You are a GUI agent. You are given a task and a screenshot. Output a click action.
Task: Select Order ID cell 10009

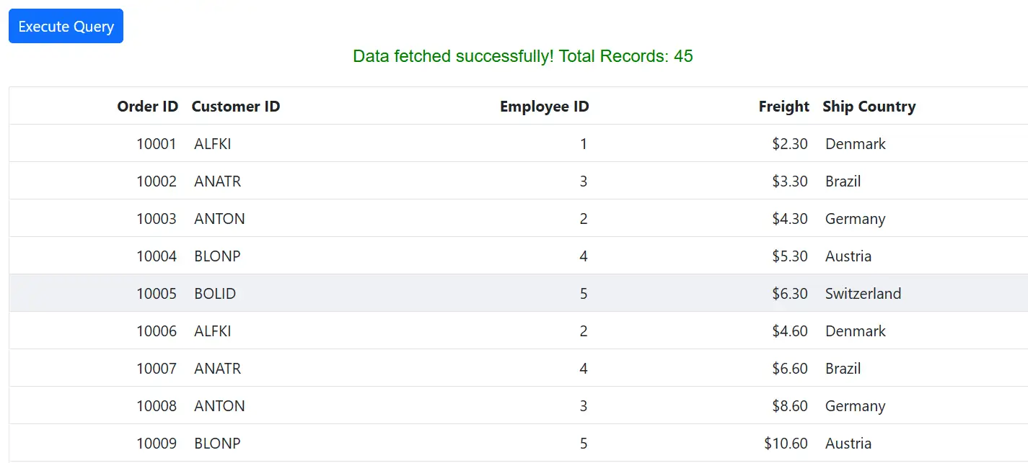(157, 444)
